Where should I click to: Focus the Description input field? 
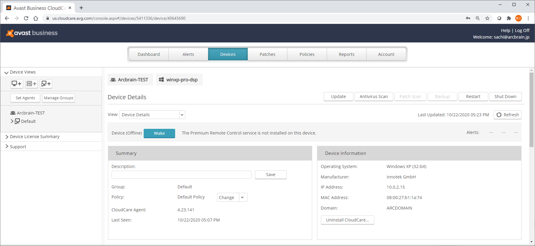(x=181, y=175)
